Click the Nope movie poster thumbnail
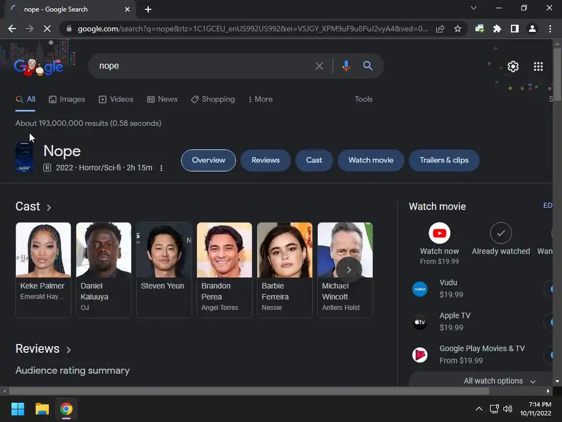Image resolution: width=562 pixels, height=422 pixels. pos(24,157)
